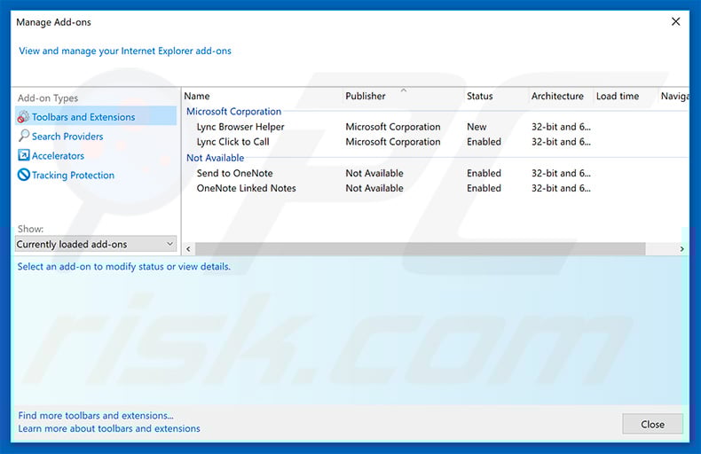Select Toolbars and Extensions add-on type
This screenshot has width=701, height=454.
pos(96,116)
